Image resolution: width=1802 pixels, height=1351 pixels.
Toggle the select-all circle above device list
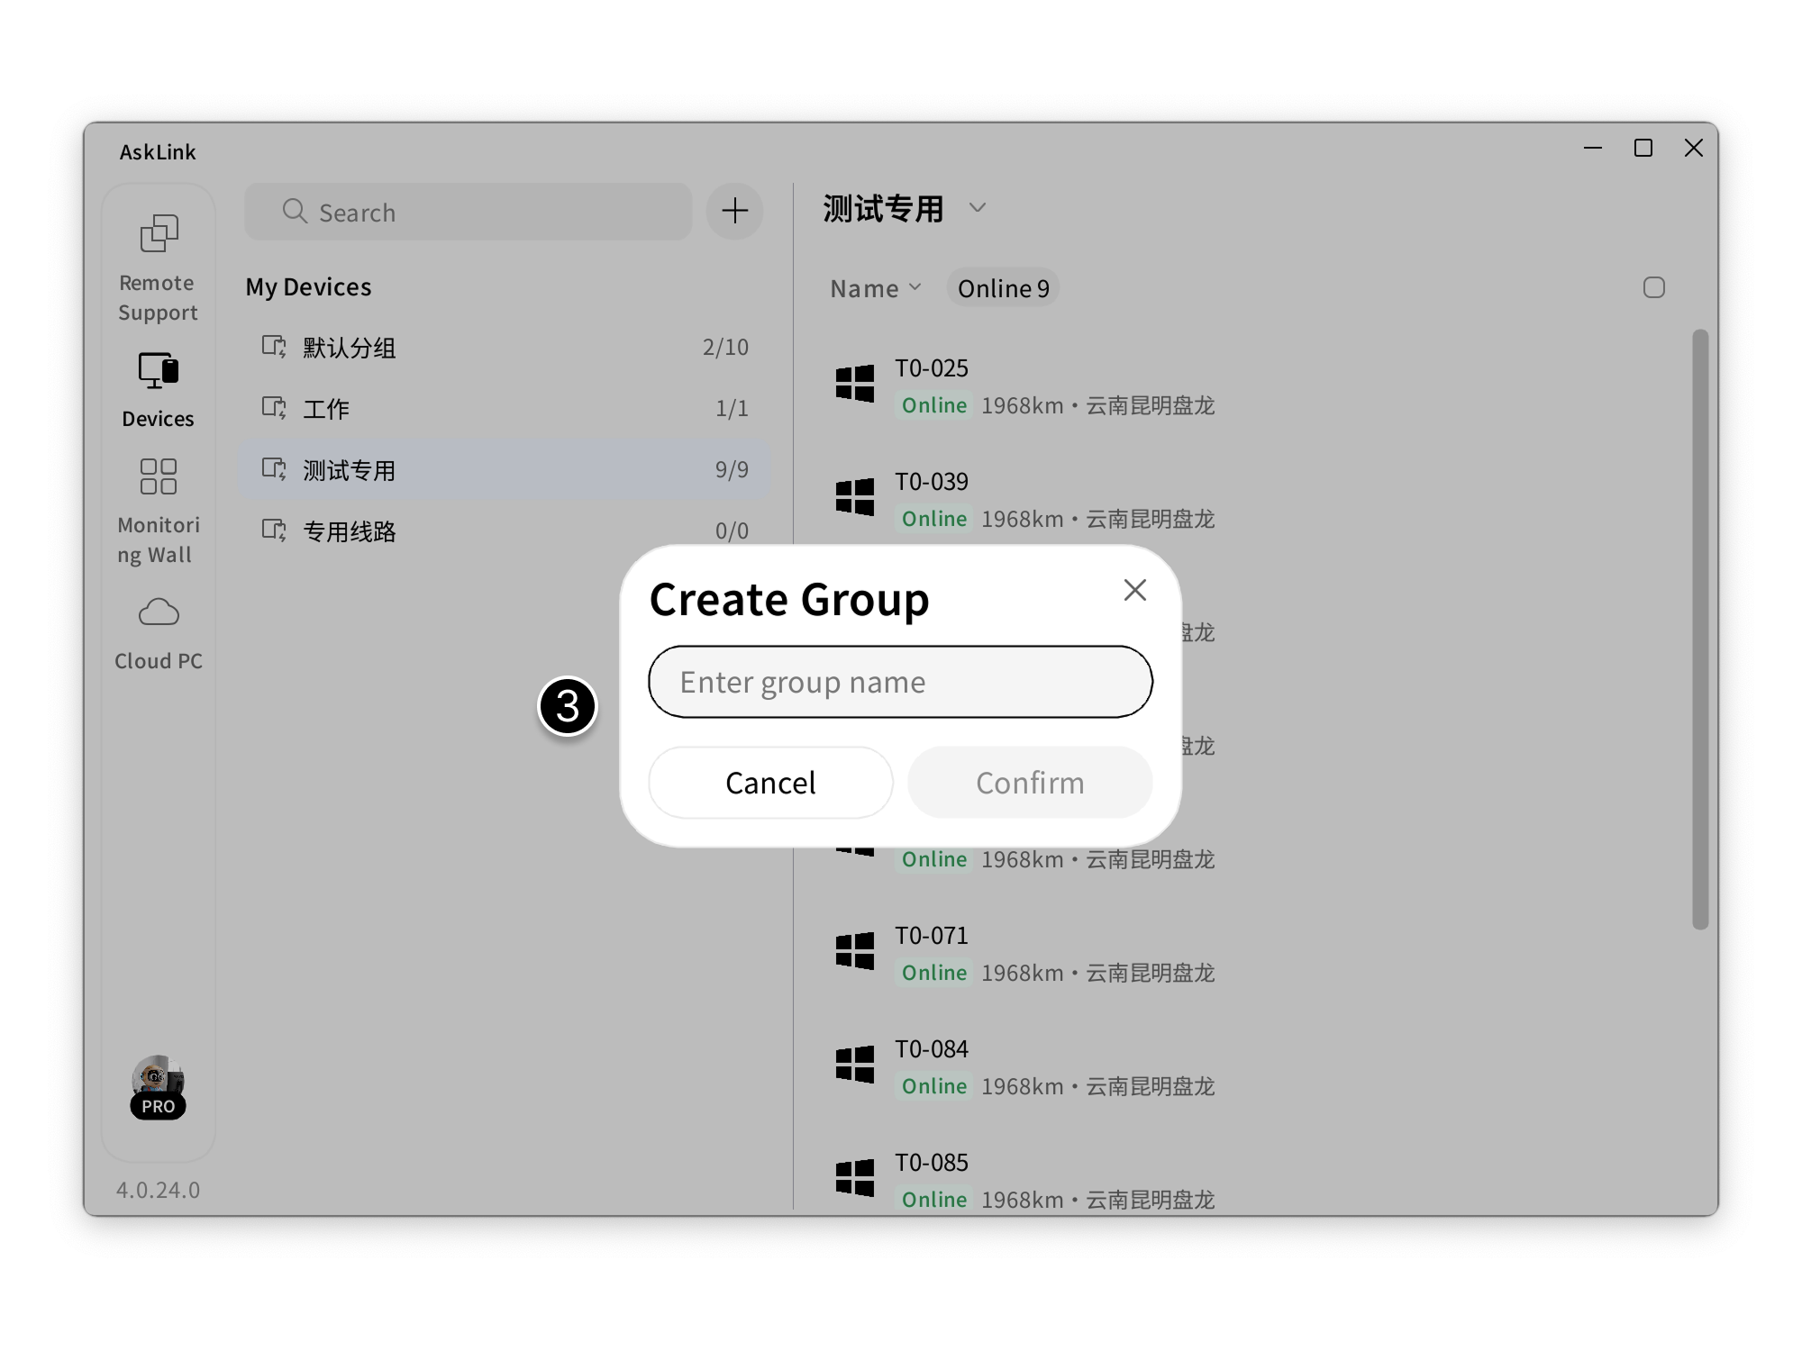1655,286
